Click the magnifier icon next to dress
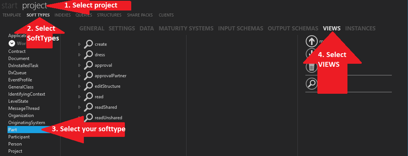 [88, 55]
